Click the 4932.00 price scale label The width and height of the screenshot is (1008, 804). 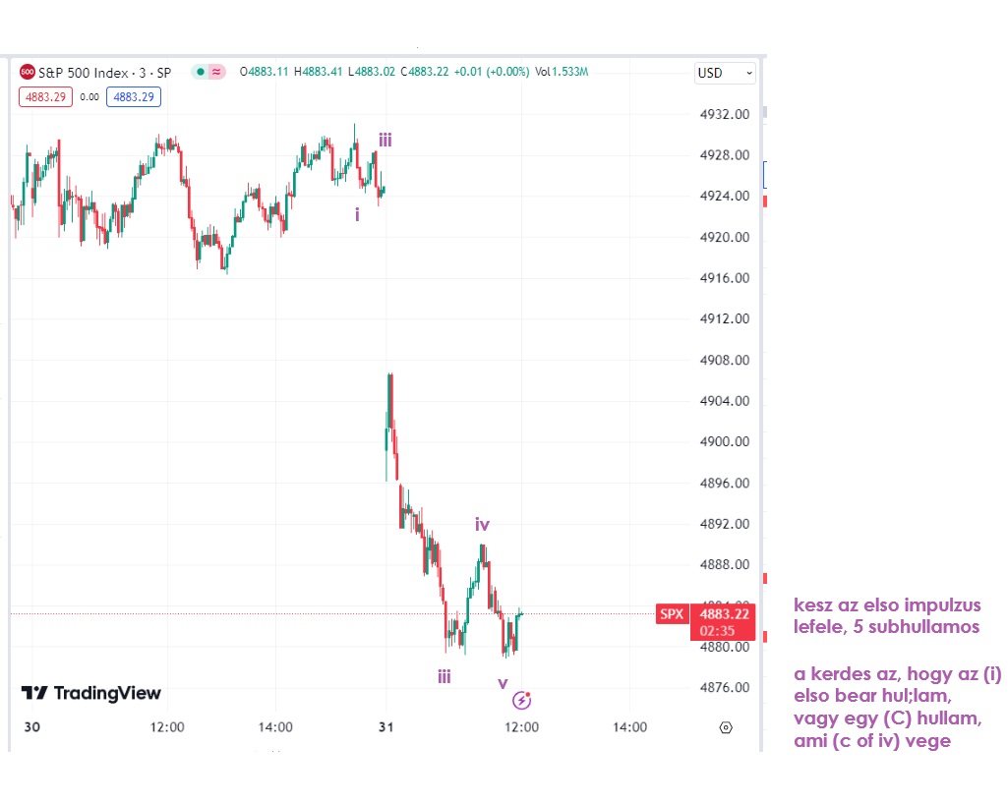coord(724,114)
